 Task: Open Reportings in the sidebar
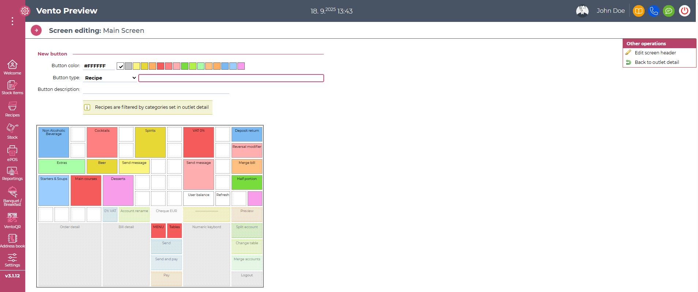tap(12, 174)
